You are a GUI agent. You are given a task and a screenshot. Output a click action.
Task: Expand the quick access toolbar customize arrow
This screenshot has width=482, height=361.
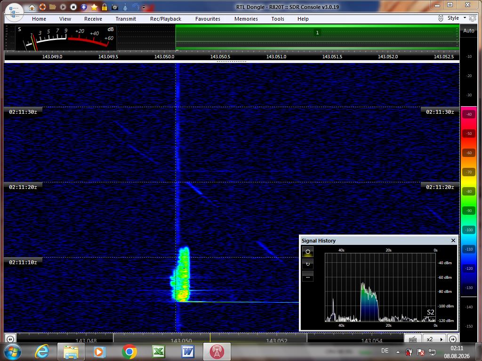pos(144,8)
